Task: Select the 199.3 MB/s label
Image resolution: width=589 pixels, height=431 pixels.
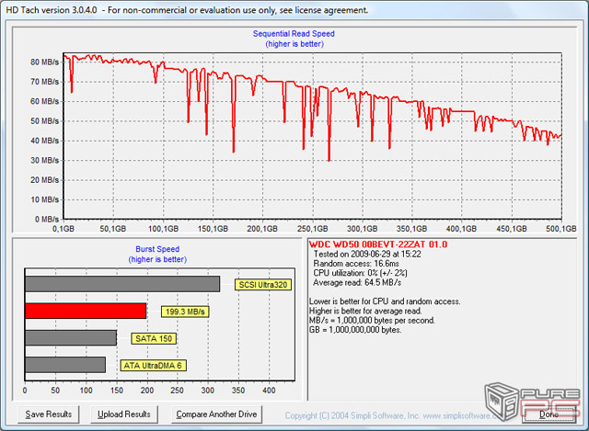Action: tap(185, 312)
